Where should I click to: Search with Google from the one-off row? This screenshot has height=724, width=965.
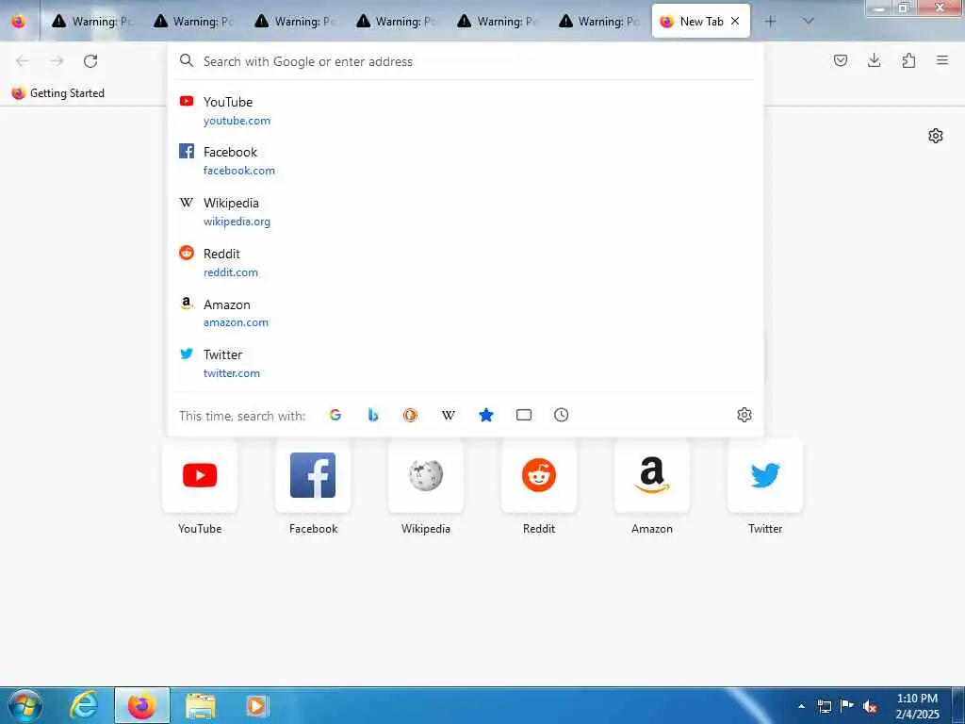click(335, 415)
